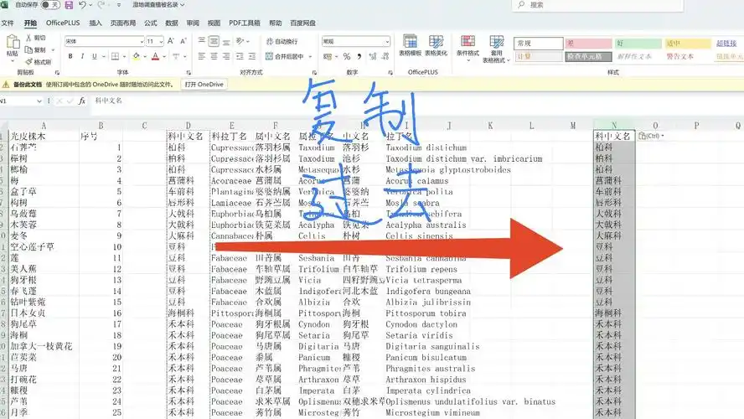This screenshot has height=419, width=744.
Task: Apply italic with the I icon
Action: [x=82, y=56]
